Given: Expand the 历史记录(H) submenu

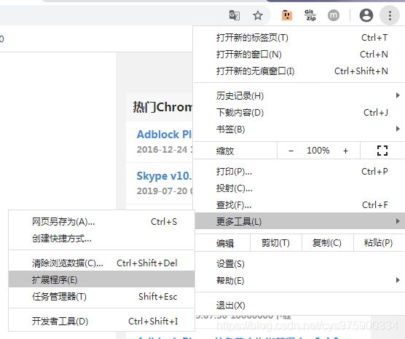Looking at the screenshot, I should click(299, 96).
